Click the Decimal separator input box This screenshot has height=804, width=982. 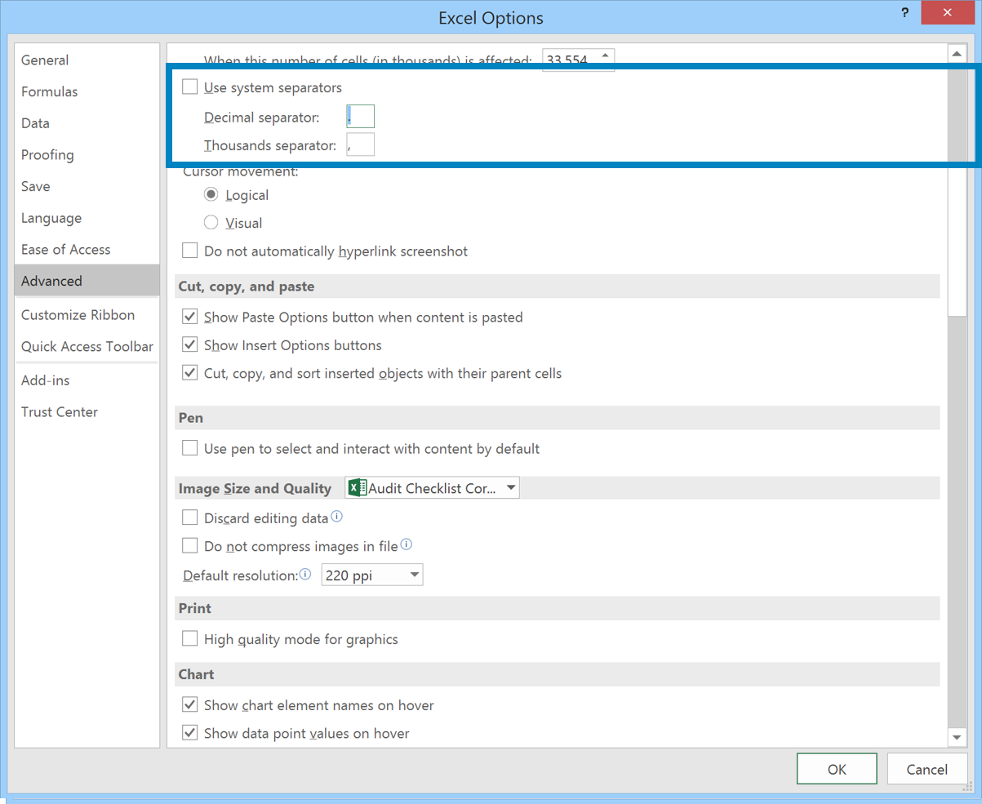(360, 117)
